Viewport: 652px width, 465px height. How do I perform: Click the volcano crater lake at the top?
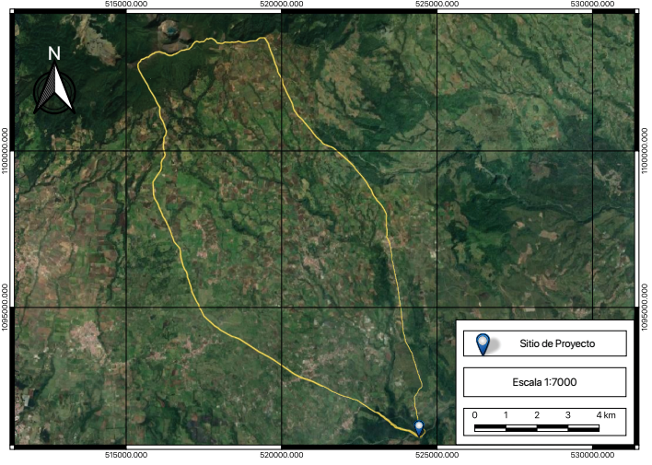(x=171, y=29)
